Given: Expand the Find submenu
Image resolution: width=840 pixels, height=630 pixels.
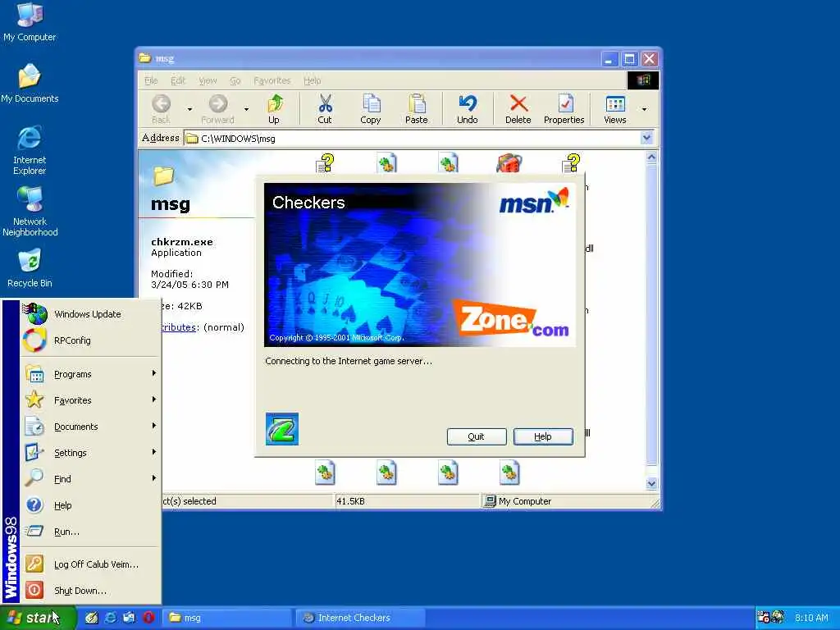Looking at the screenshot, I should pyautogui.click(x=91, y=479).
